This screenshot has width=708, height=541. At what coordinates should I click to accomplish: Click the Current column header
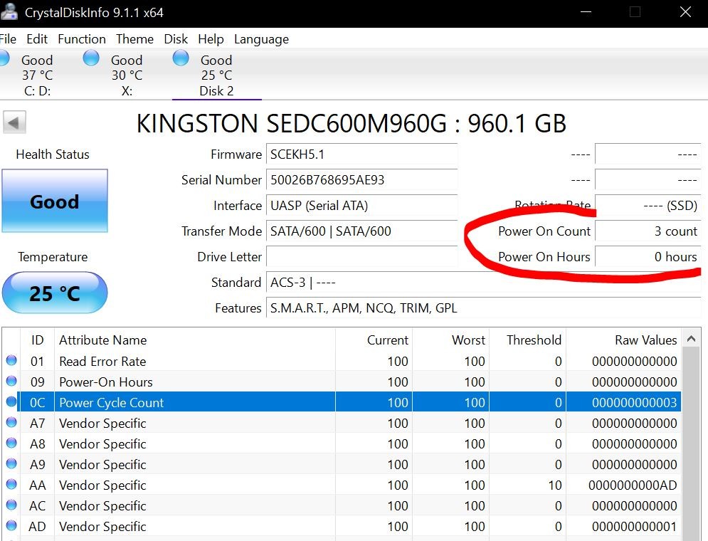(x=374, y=340)
